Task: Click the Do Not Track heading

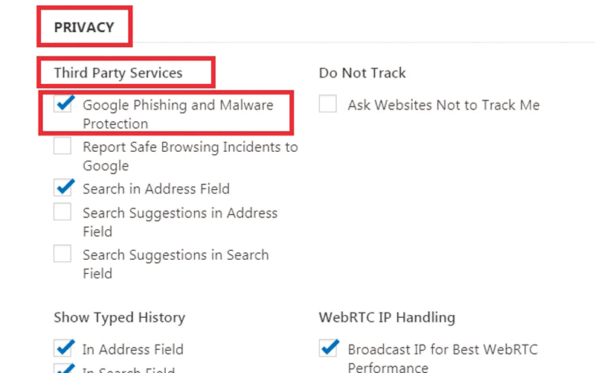Action: 362,73
